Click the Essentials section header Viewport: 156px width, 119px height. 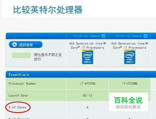click(x=81, y=74)
